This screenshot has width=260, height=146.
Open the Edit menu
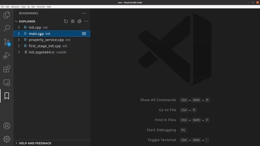(x=7, y=7)
